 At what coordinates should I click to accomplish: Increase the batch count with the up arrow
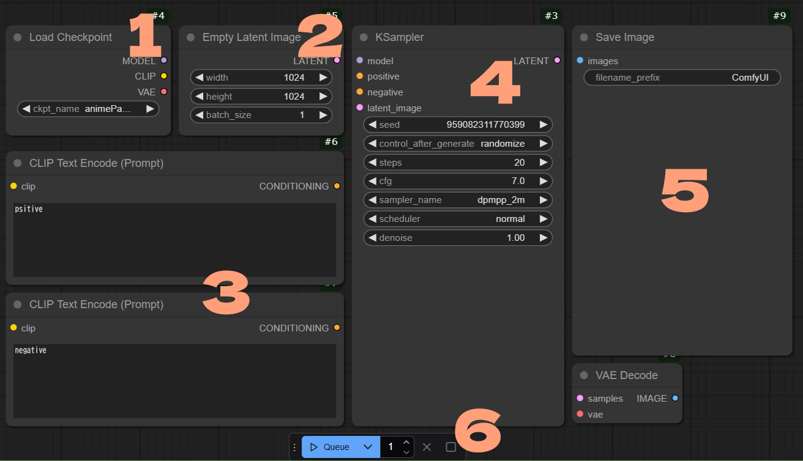click(x=406, y=441)
